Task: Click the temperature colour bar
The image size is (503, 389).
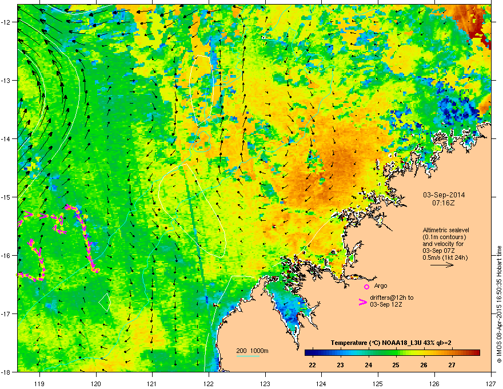Action: 392,353
